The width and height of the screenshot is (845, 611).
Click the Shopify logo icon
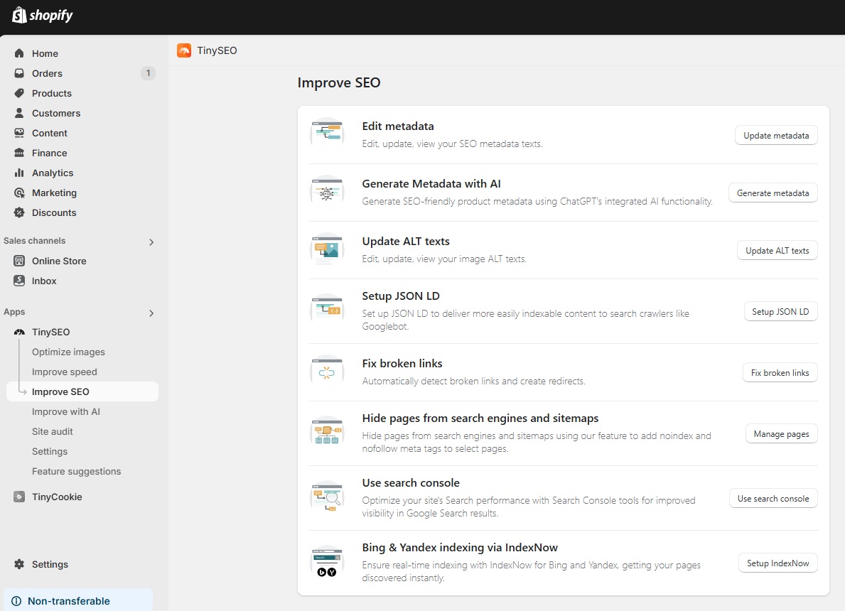point(19,14)
